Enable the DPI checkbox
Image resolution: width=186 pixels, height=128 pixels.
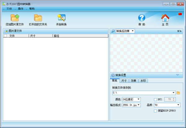(155, 99)
